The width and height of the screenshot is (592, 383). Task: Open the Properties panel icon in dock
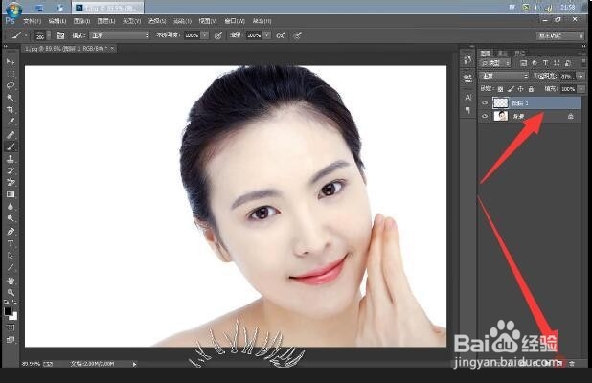pos(467,79)
